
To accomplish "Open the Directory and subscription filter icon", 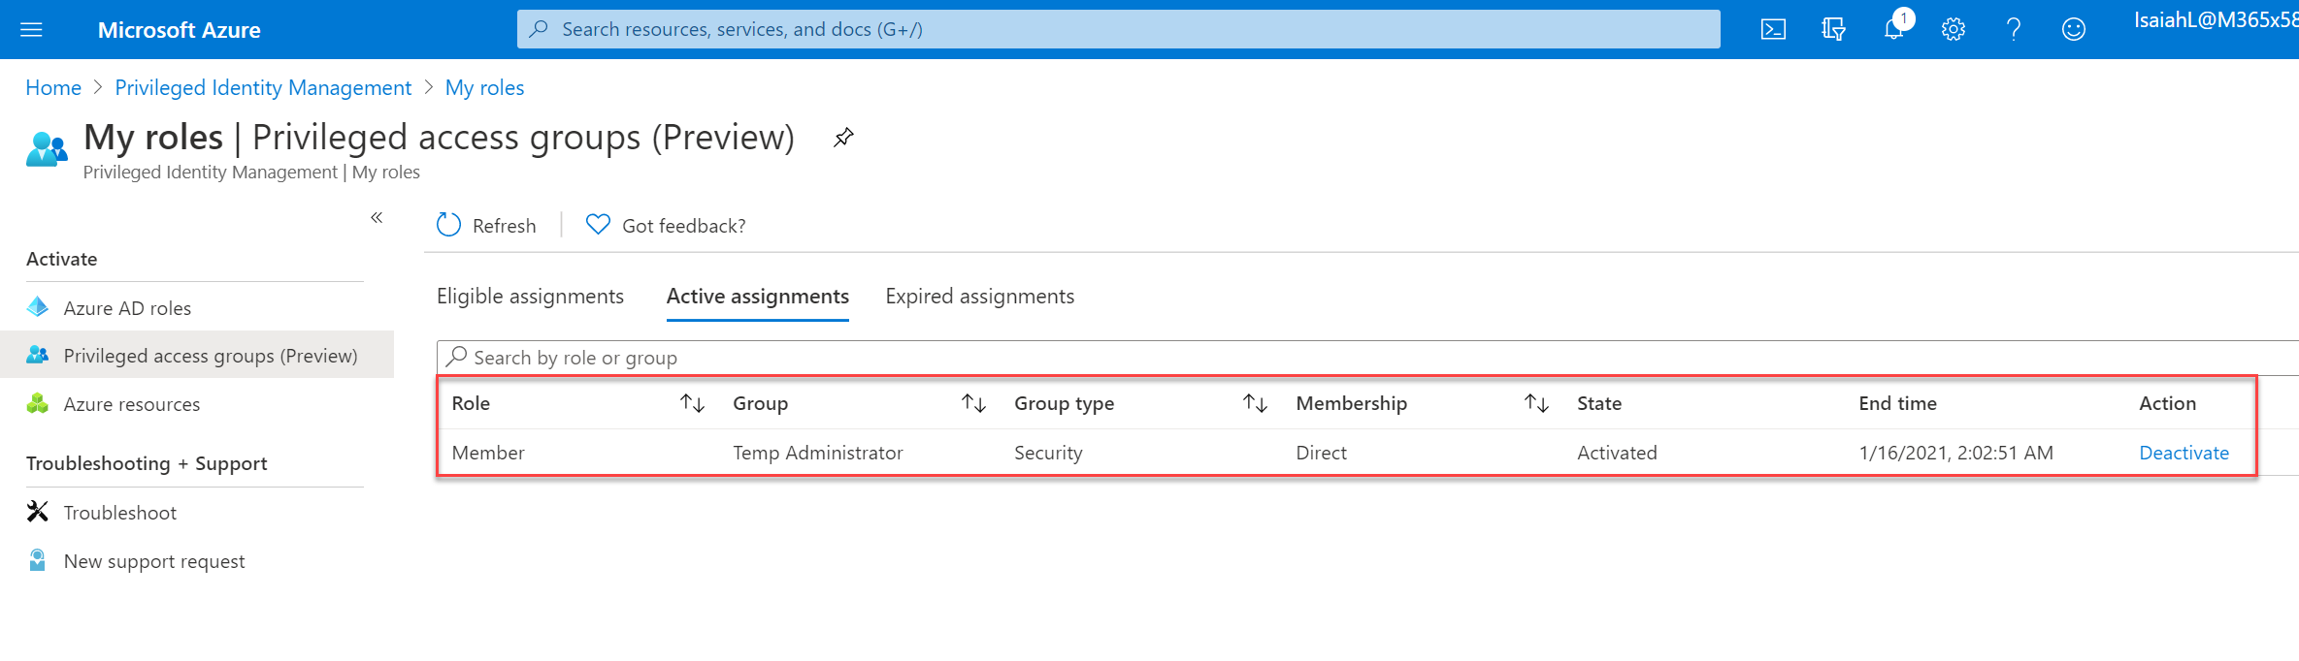I will pyautogui.click(x=1833, y=30).
